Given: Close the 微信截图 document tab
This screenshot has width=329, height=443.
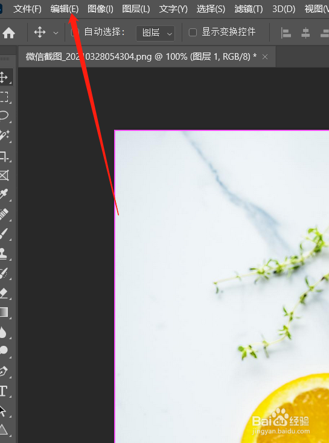Looking at the screenshot, I should (x=265, y=57).
